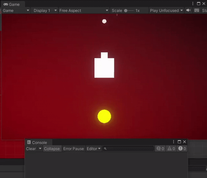Image resolution: width=207 pixels, height=178 pixels.
Task: Toggle Collapse in the Console
Action: click(x=52, y=149)
